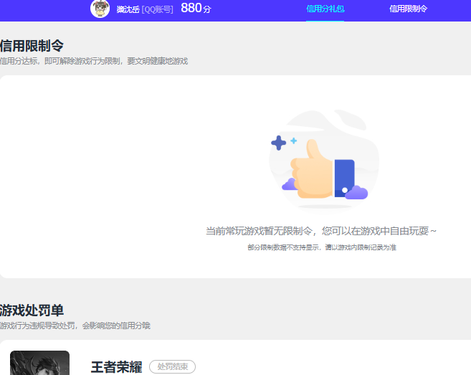
Task: Click the 部分限制数据不支持显示 note
Action: 322,247
